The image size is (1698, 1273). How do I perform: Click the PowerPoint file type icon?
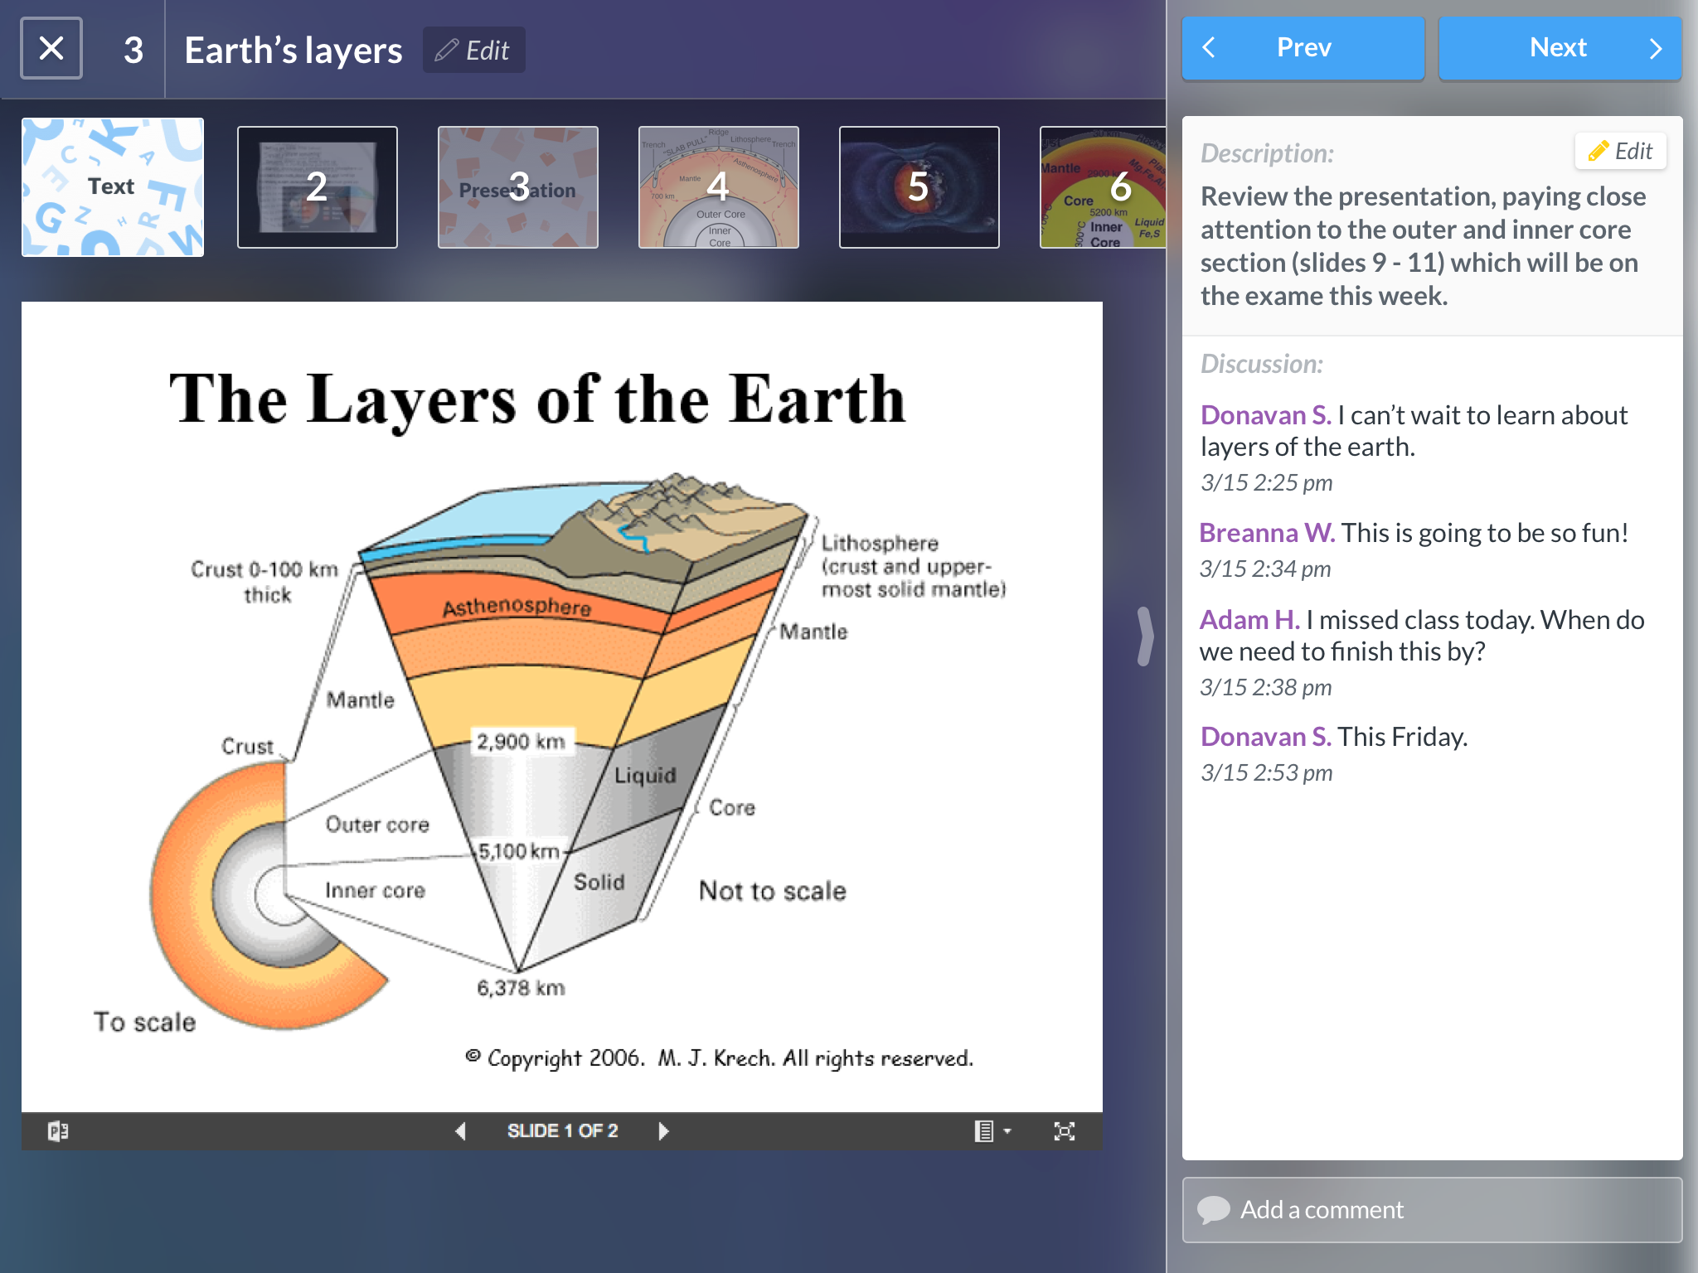[57, 1131]
